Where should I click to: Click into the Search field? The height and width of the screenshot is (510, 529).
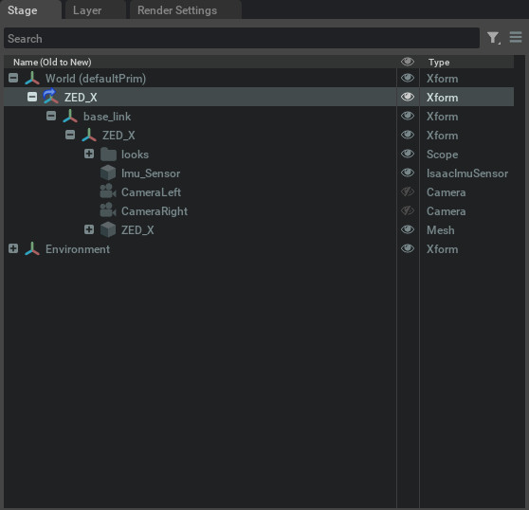pos(242,38)
